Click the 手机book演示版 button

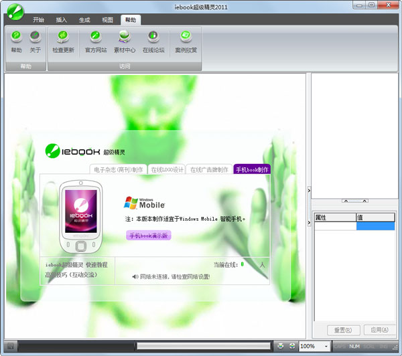(149, 236)
